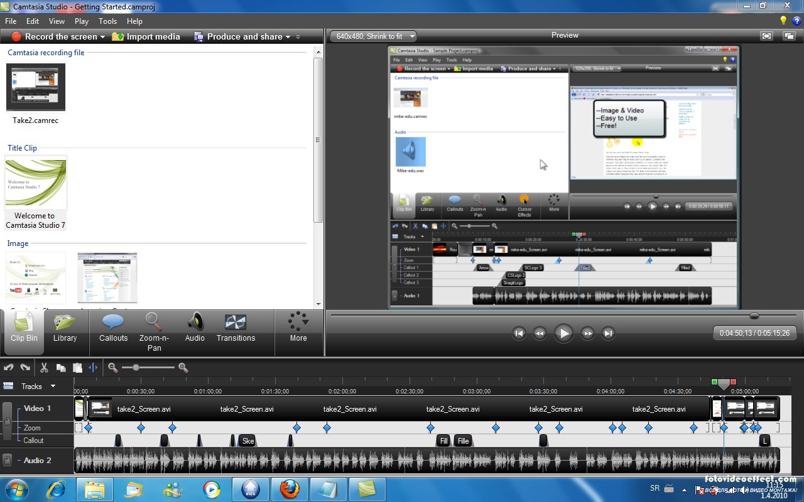Open the View menu

57,21
